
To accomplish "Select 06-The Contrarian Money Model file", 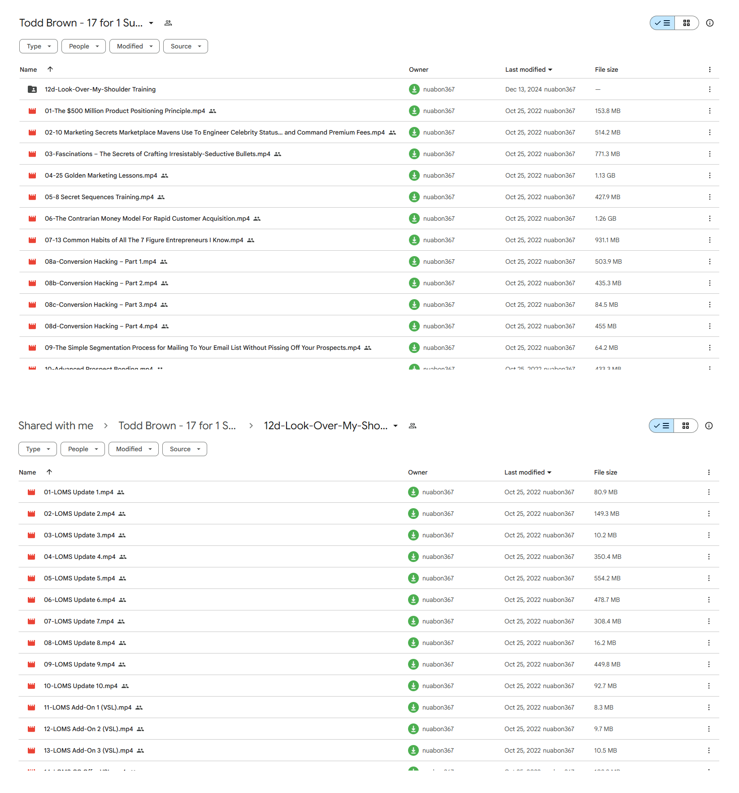I will [x=369, y=218].
